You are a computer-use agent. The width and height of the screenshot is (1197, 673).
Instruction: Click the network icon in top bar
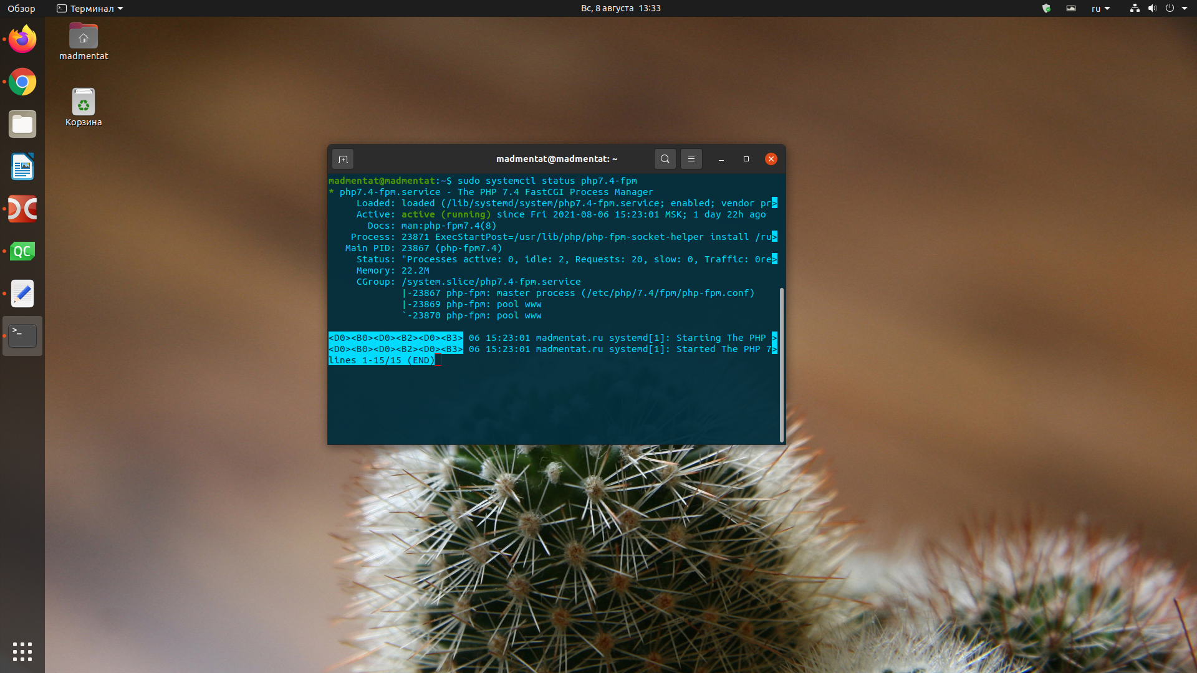click(1135, 8)
